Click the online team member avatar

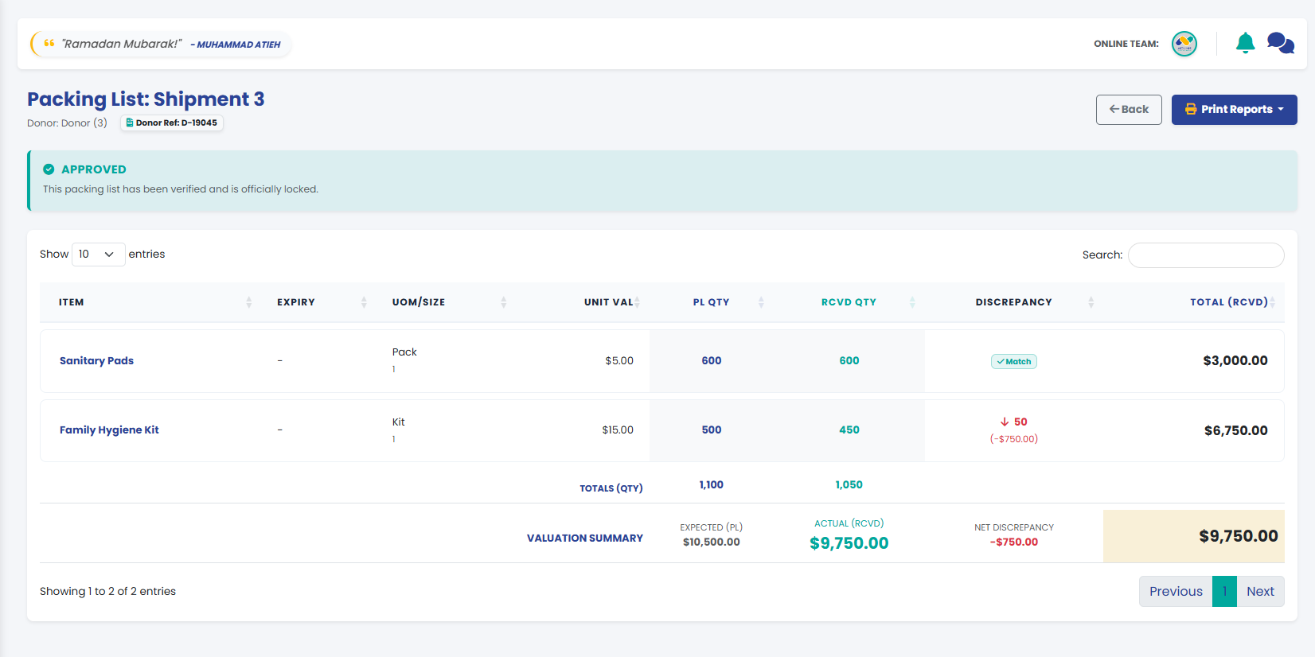click(x=1184, y=44)
